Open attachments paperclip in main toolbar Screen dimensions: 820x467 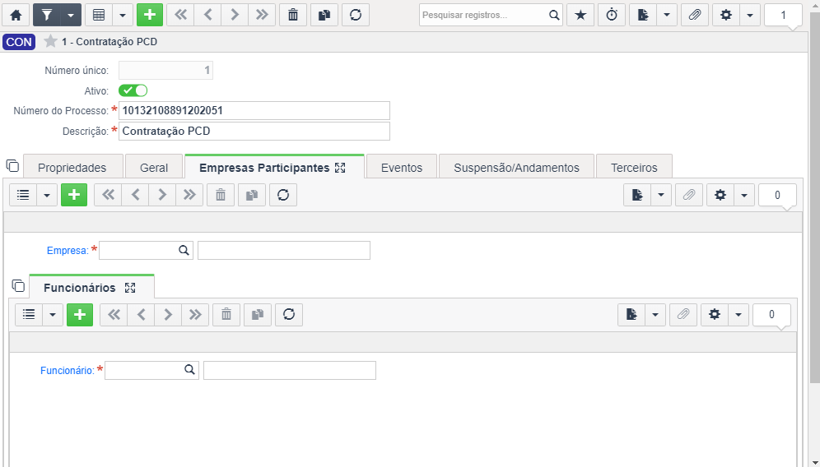(695, 15)
